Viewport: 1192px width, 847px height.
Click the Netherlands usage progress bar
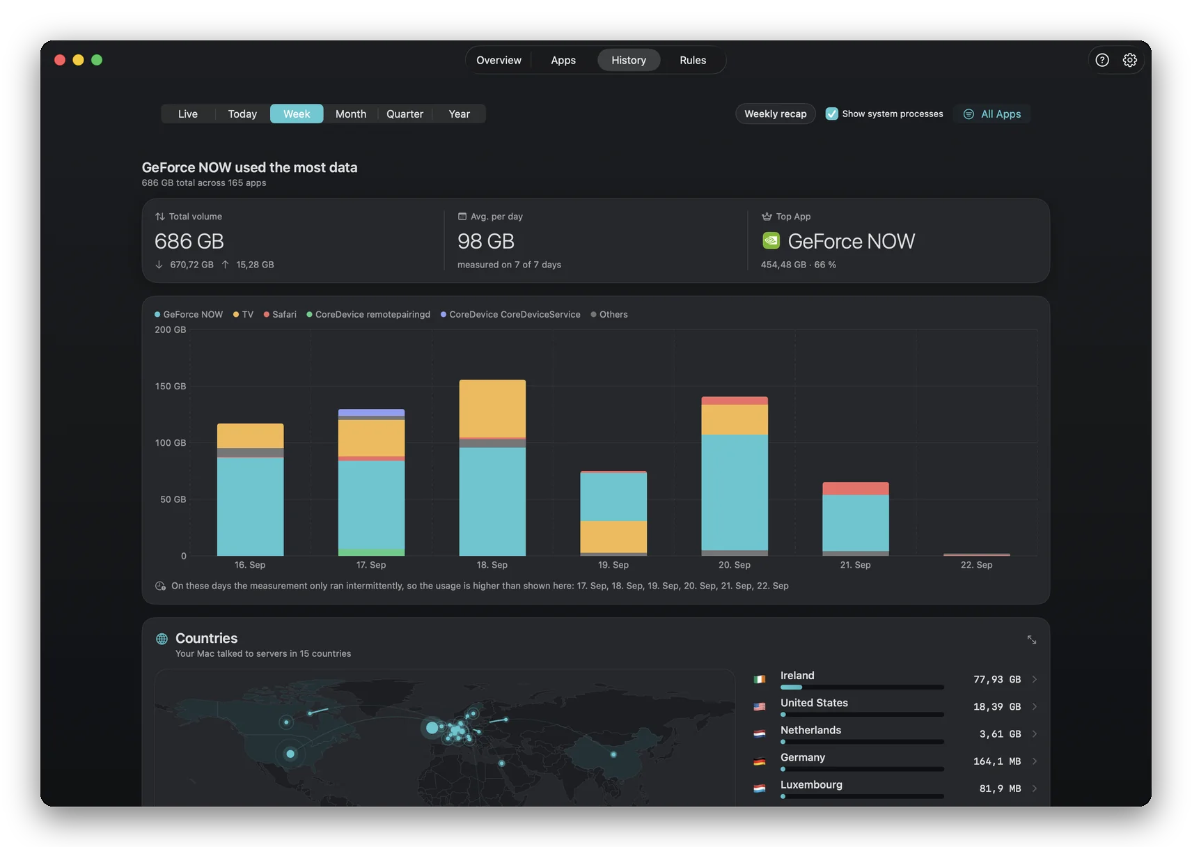pyautogui.click(x=862, y=742)
